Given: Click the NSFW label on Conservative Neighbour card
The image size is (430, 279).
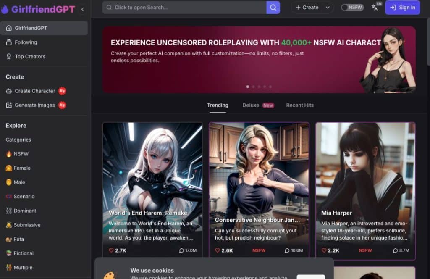Looking at the screenshot, I should click(259, 250).
